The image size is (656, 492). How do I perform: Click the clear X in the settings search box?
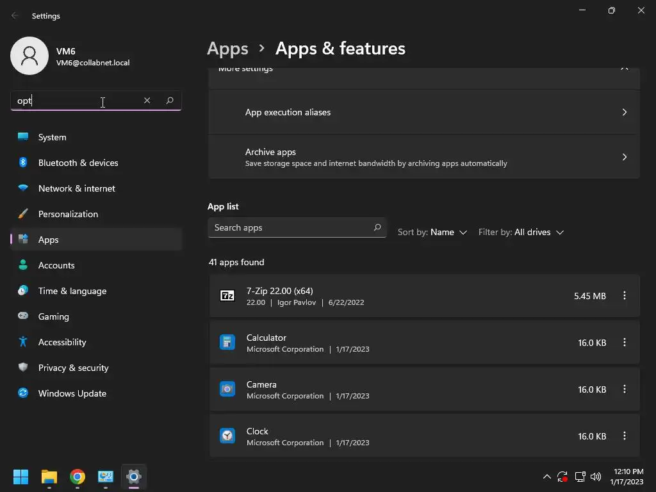[x=147, y=101]
